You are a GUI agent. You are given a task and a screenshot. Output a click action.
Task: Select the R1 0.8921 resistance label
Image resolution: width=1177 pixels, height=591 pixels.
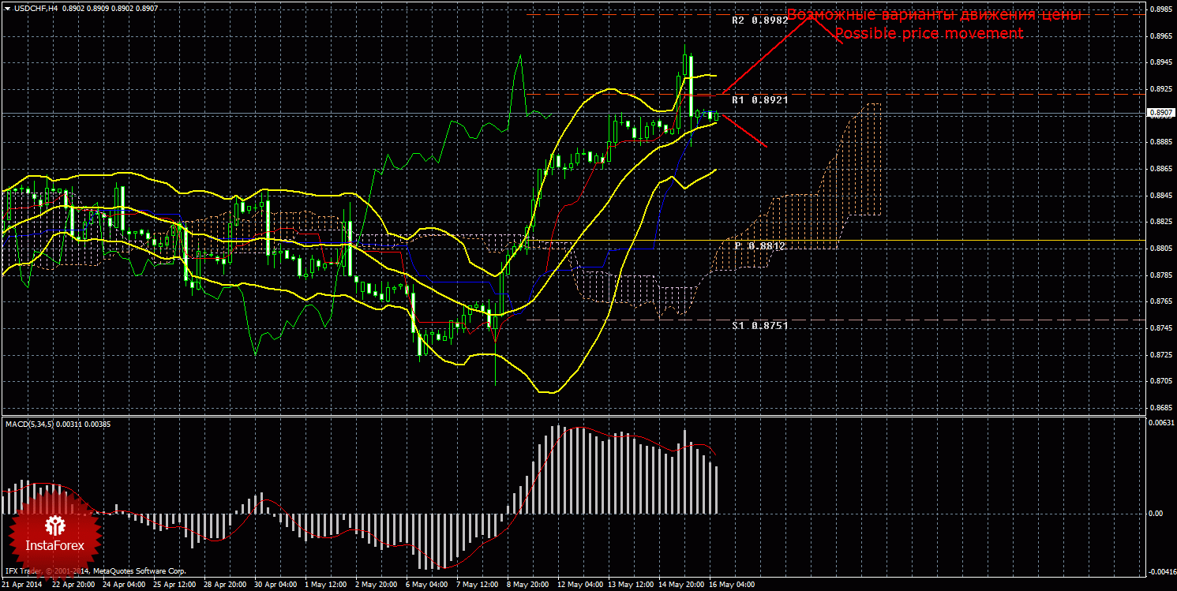[759, 100]
